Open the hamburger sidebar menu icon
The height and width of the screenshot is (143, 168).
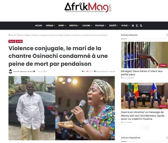click(133, 26)
